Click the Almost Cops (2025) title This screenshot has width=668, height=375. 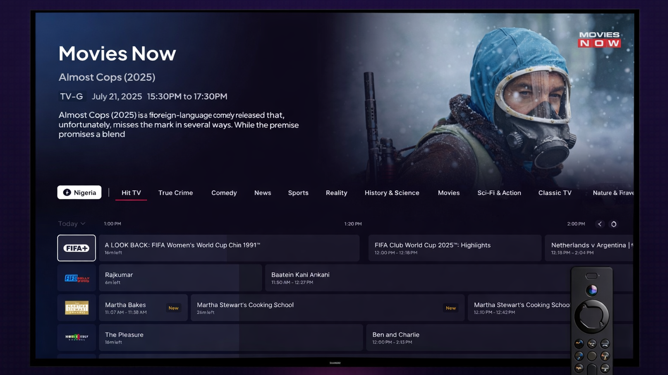107,77
